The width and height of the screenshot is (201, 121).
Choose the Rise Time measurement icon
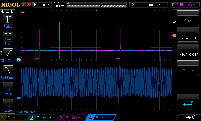[8, 53]
